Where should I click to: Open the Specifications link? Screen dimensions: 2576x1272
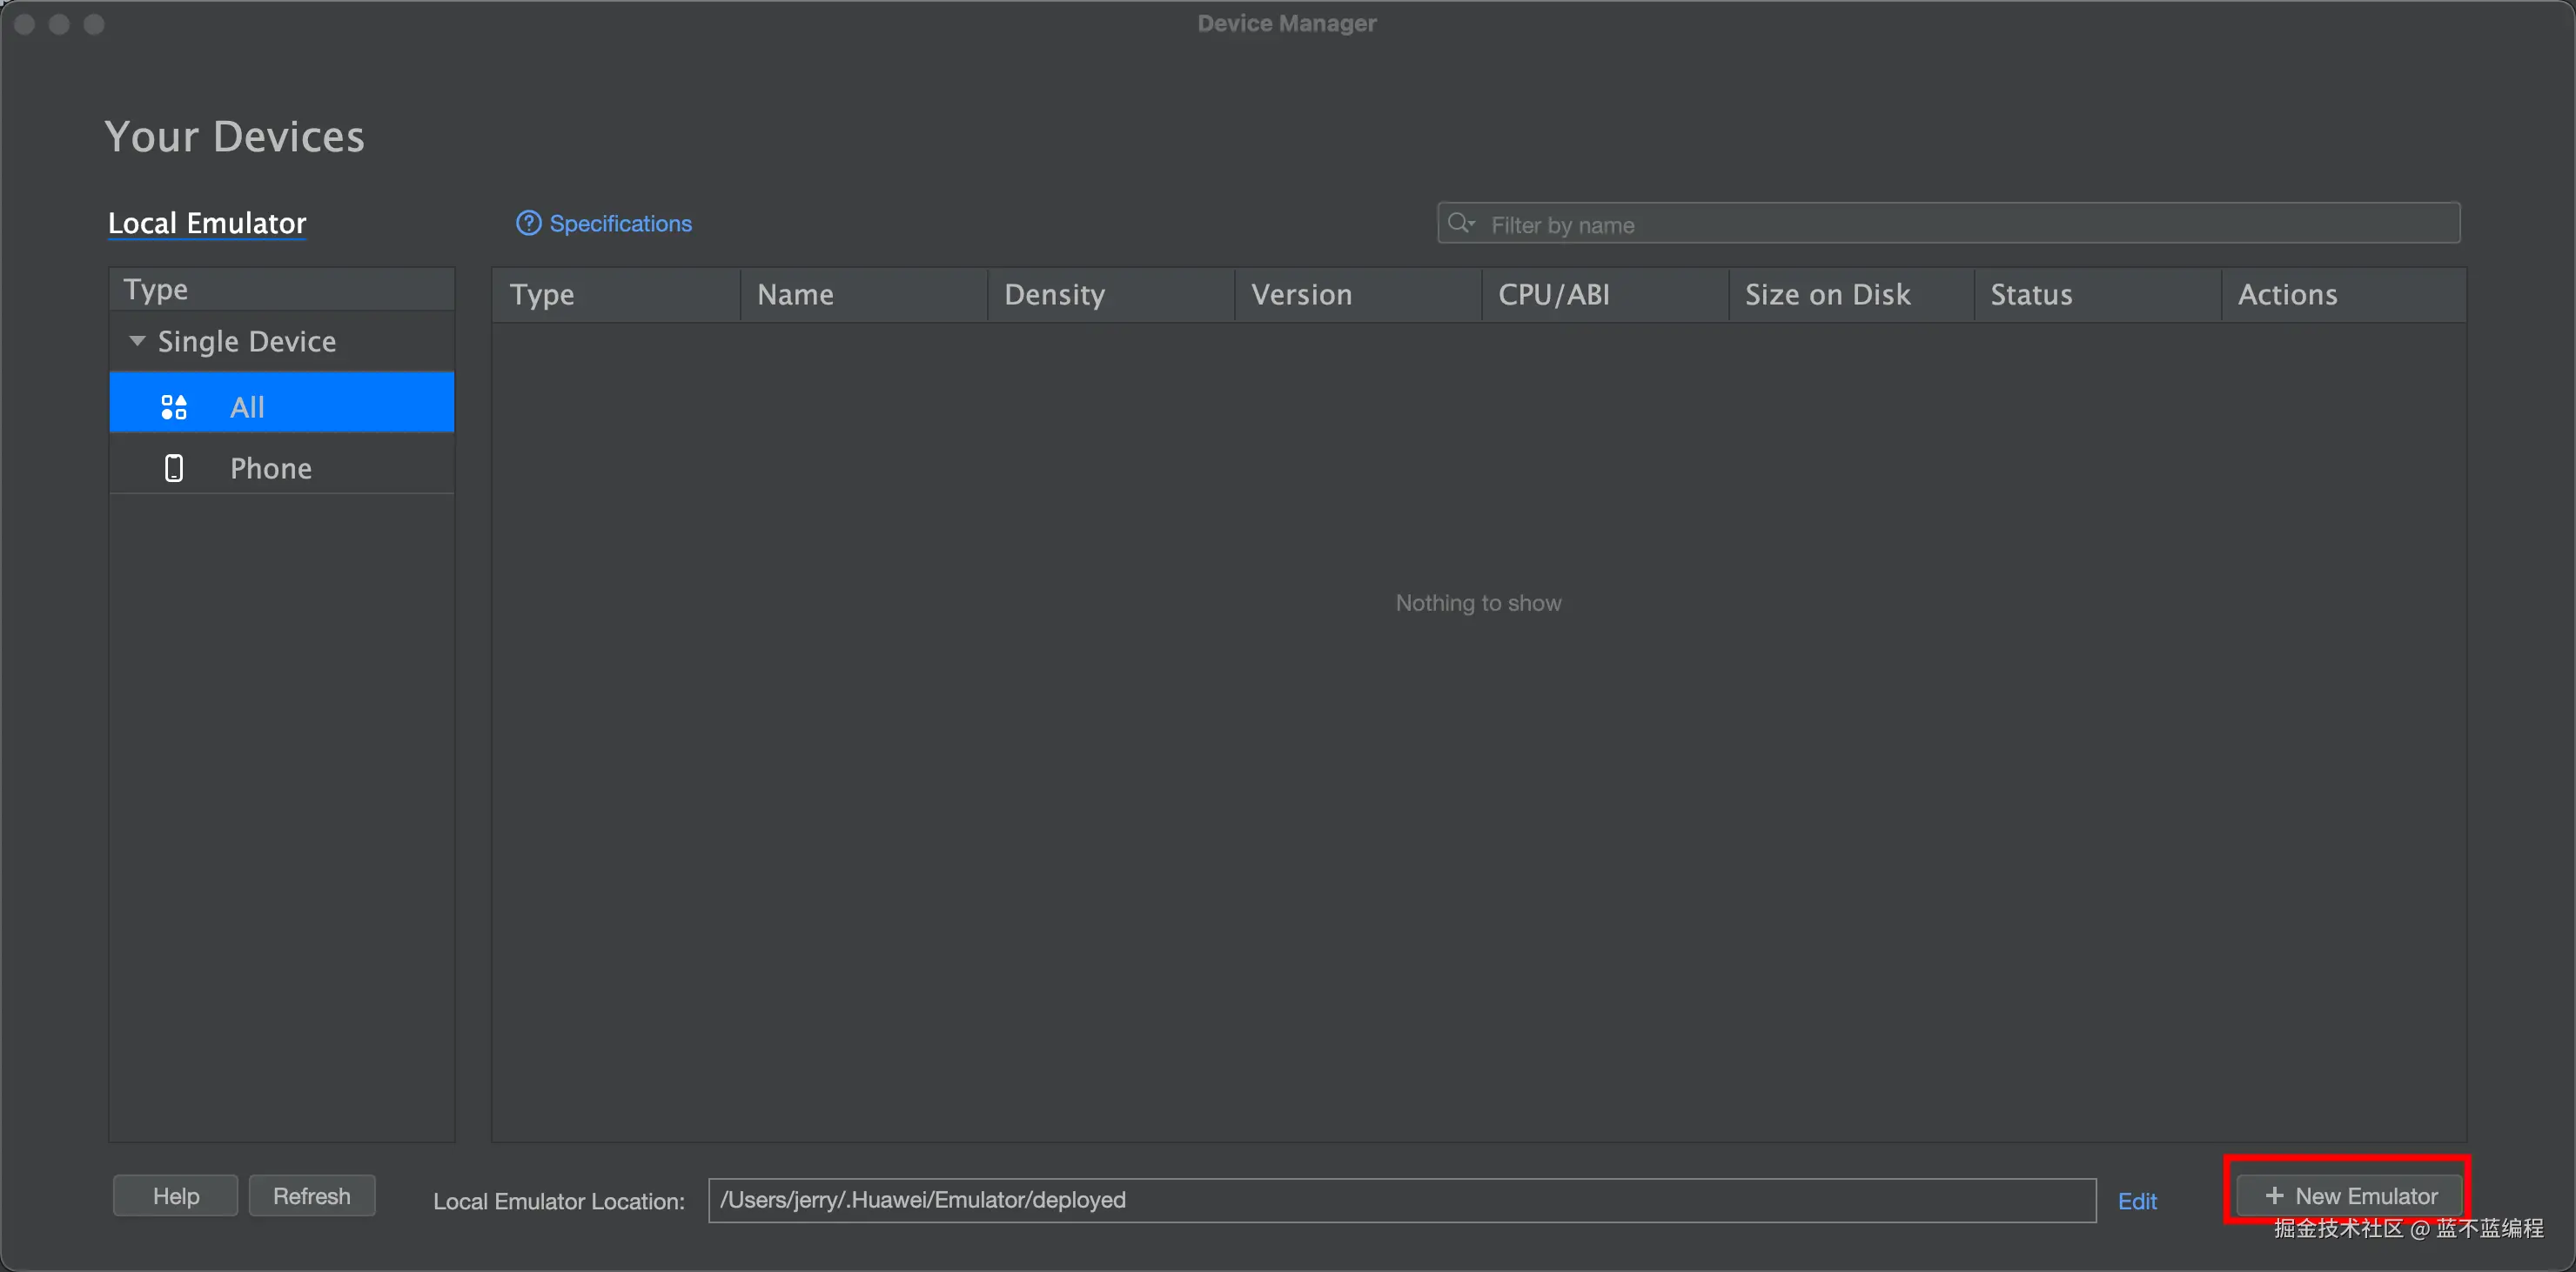[620, 224]
